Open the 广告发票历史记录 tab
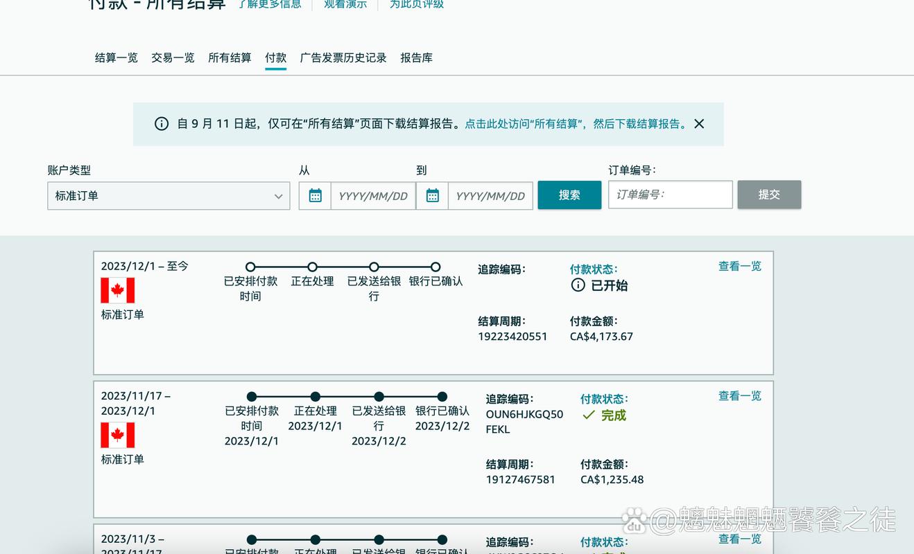The image size is (914, 554). click(x=343, y=58)
